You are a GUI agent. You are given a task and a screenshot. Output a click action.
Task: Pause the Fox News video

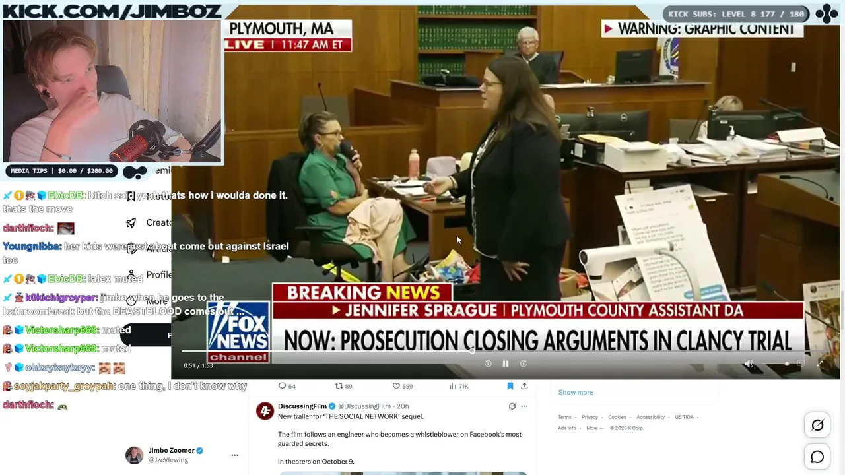(506, 364)
